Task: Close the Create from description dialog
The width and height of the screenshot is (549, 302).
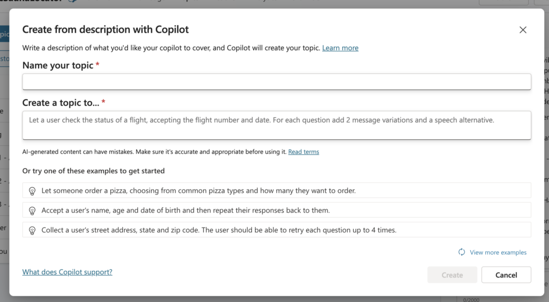Action: click(x=523, y=30)
